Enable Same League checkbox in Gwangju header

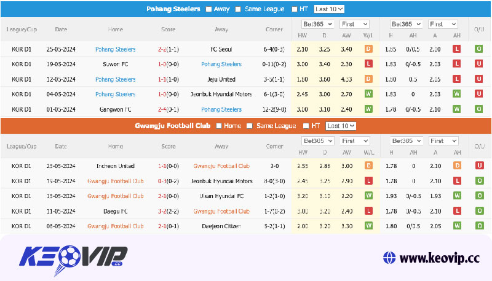(x=250, y=126)
